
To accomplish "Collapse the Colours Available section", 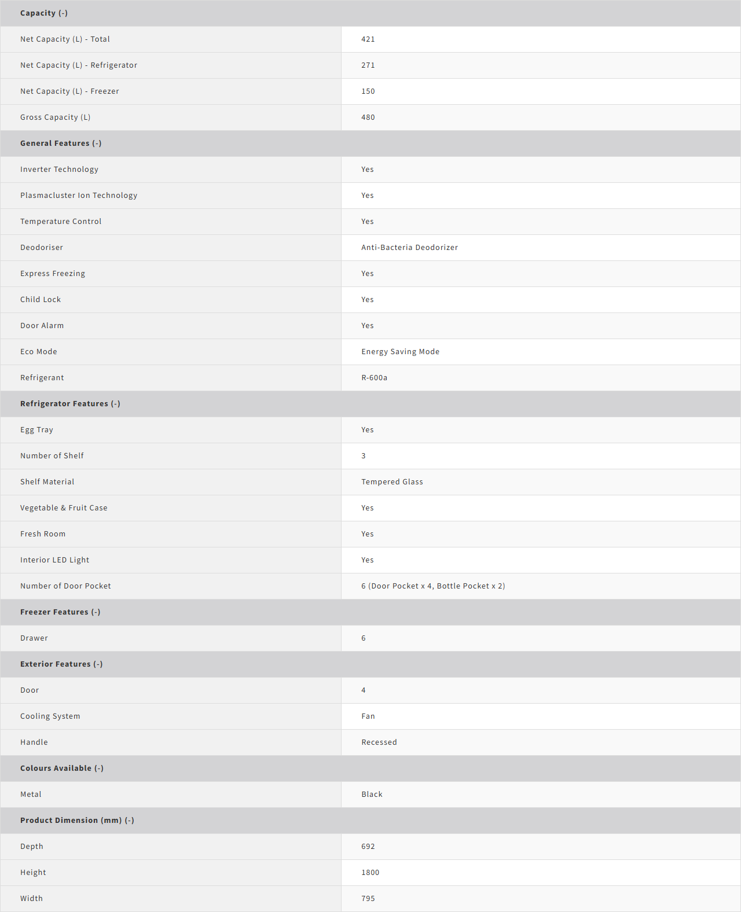I will (62, 768).
